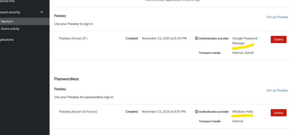Delete the Kurian 2F passkey

(x=278, y=40)
